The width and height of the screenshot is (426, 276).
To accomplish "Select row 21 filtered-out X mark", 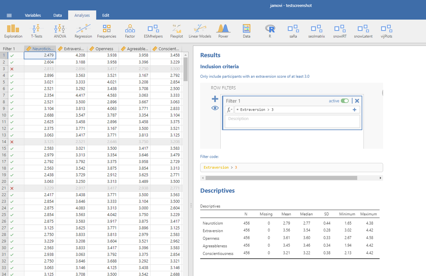I will coord(12,188).
